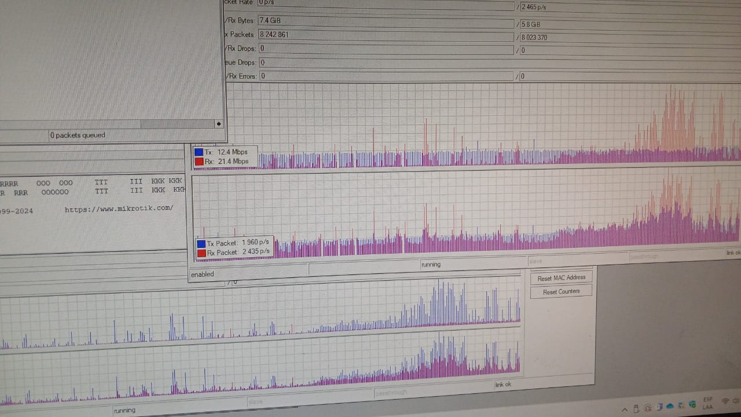This screenshot has width=741, height=417.
Task: Click the blue Tx Packet legend square
Action: 201,244
